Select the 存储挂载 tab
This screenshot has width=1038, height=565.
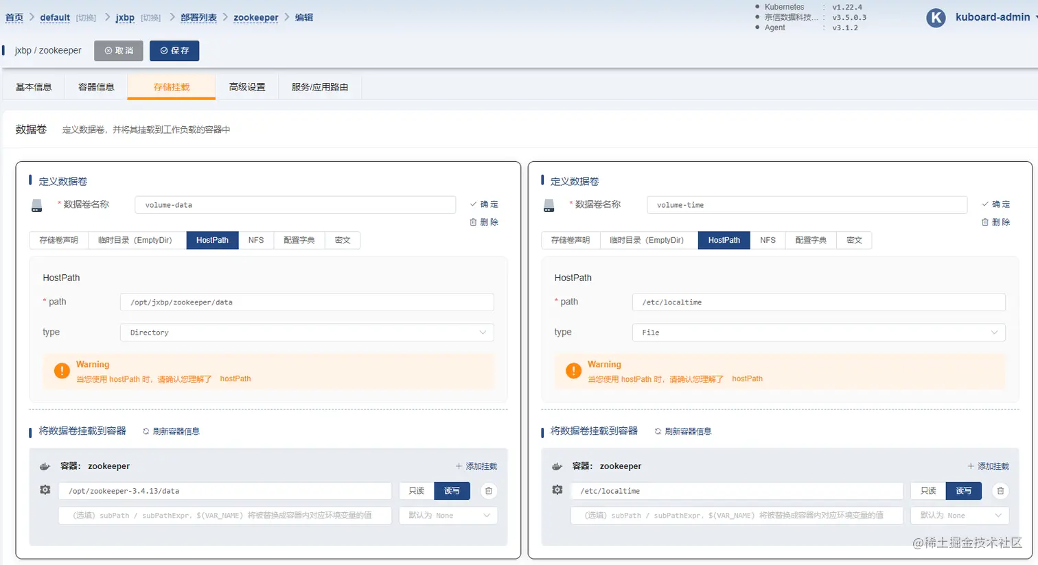point(172,87)
